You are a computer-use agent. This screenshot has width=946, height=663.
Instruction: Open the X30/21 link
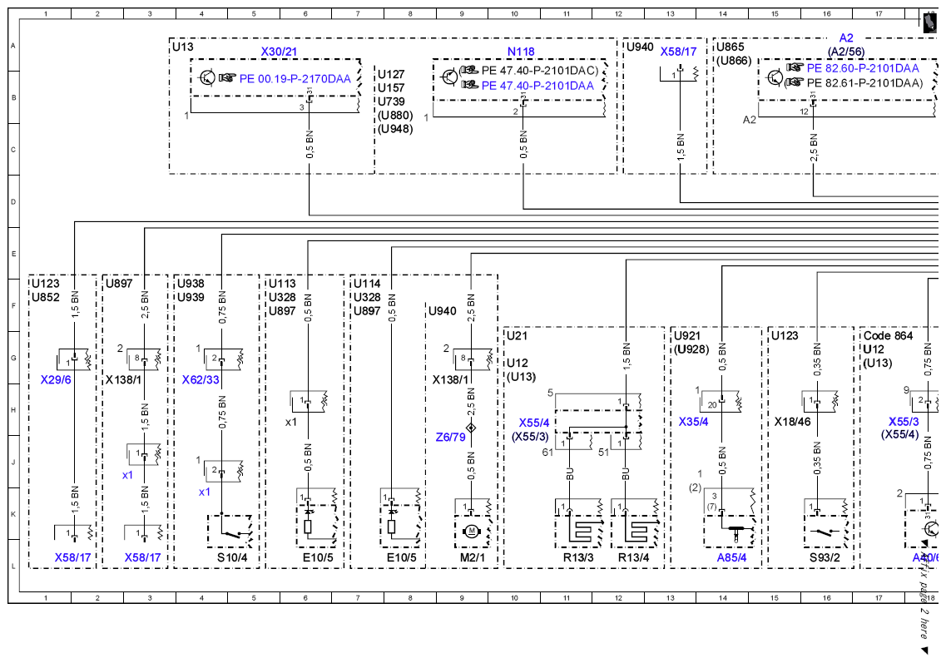280,52
